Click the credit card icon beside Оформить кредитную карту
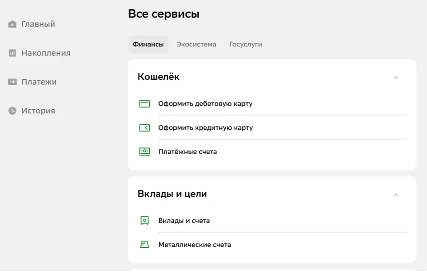The width and height of the screenshot is (427, 272). [145, 127]
